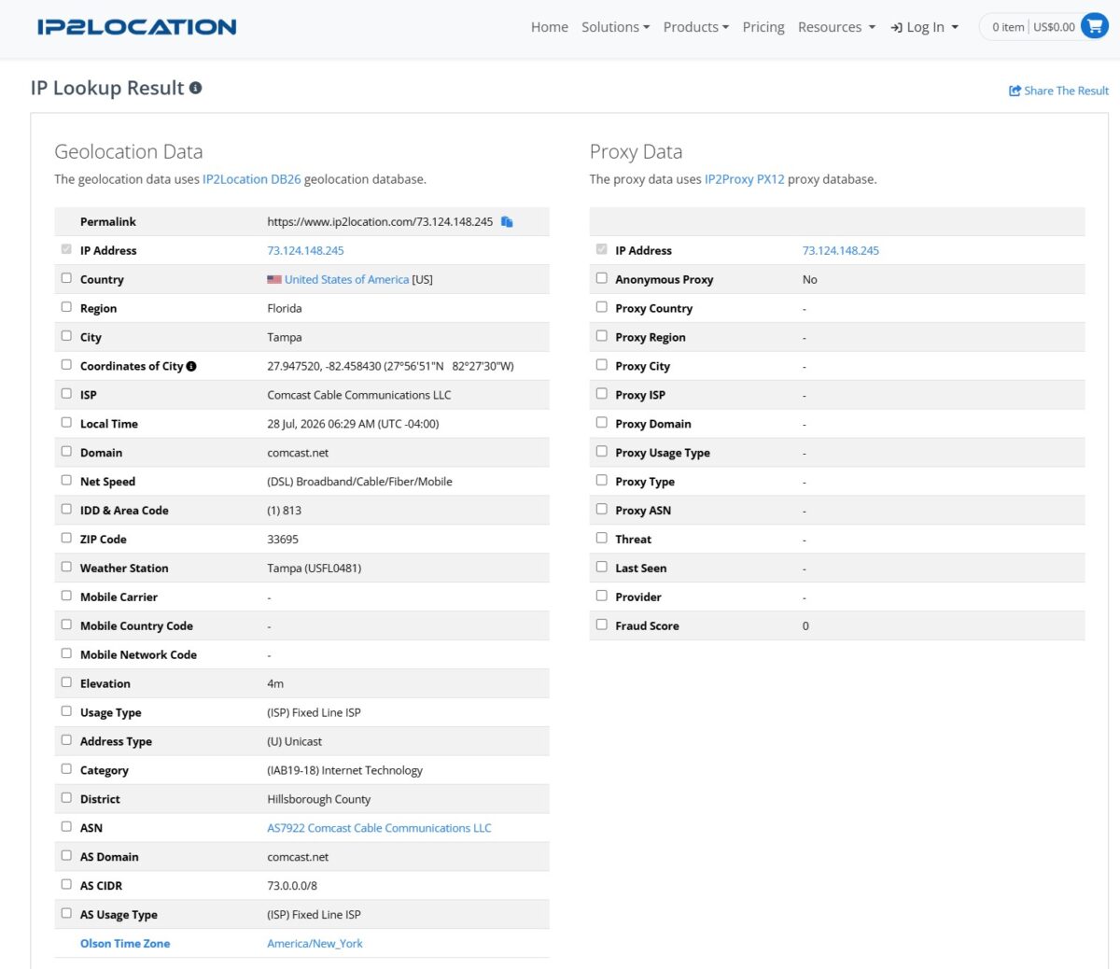The width and height of the screenshot is (1120, 969).
Task: Click the (IAB19-18) Internet Technology value
Action: (x=344, y=770)
